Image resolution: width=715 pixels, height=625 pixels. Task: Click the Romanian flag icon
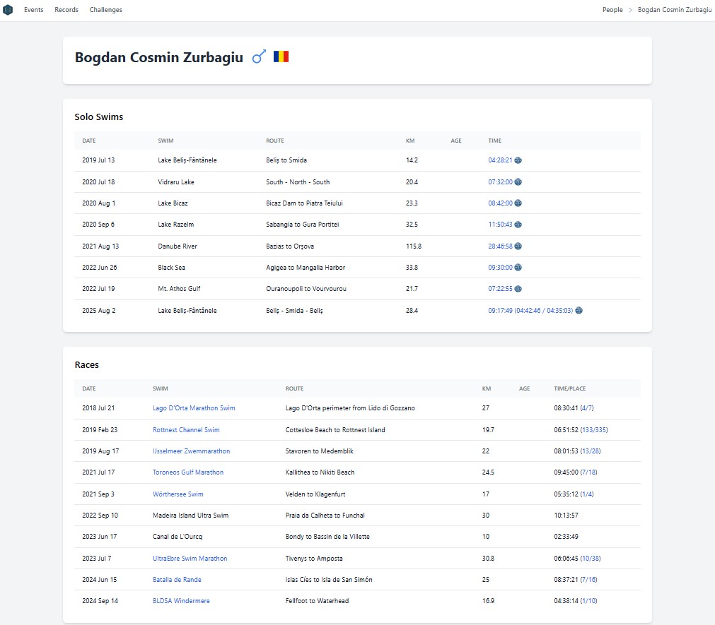click(281, 56)
